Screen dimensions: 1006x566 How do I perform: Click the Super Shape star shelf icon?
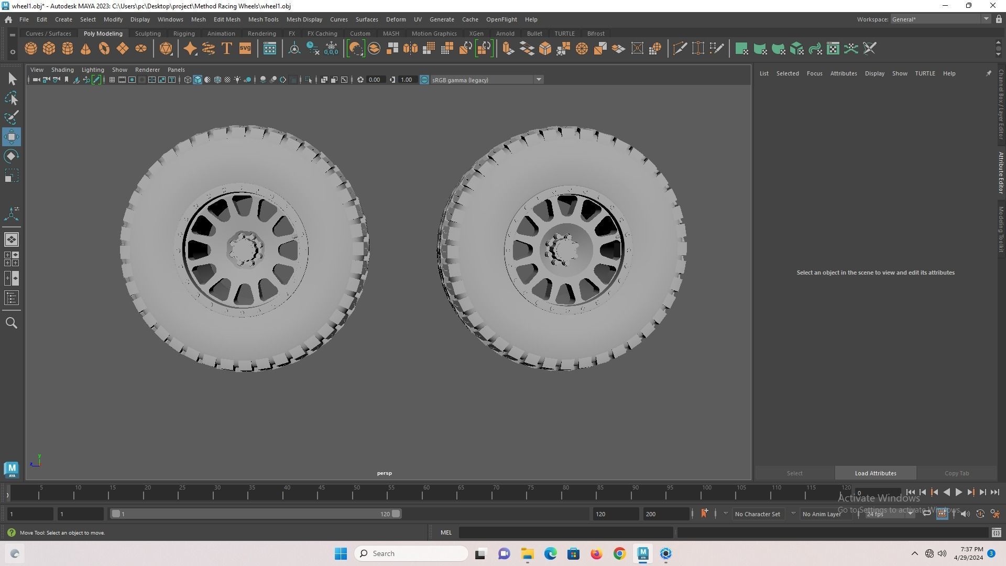[190, 49]
